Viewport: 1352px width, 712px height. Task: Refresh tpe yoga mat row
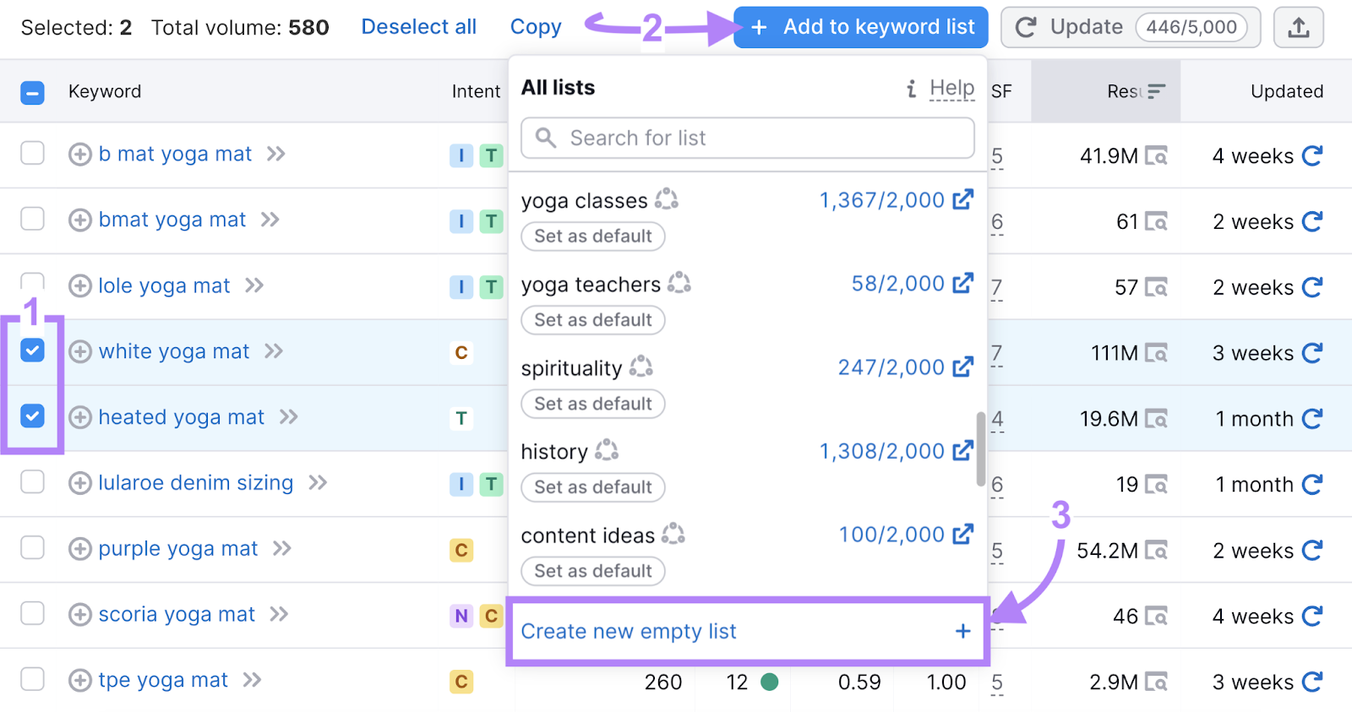tap(1312, 682)
